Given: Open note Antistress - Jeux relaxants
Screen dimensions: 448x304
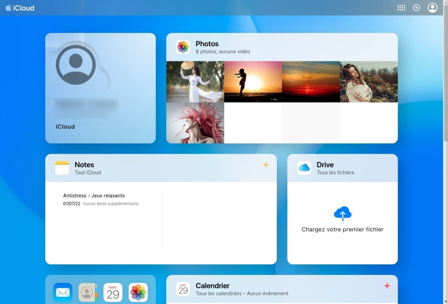Looking at the screenshot, I should [x=94, y=195].
